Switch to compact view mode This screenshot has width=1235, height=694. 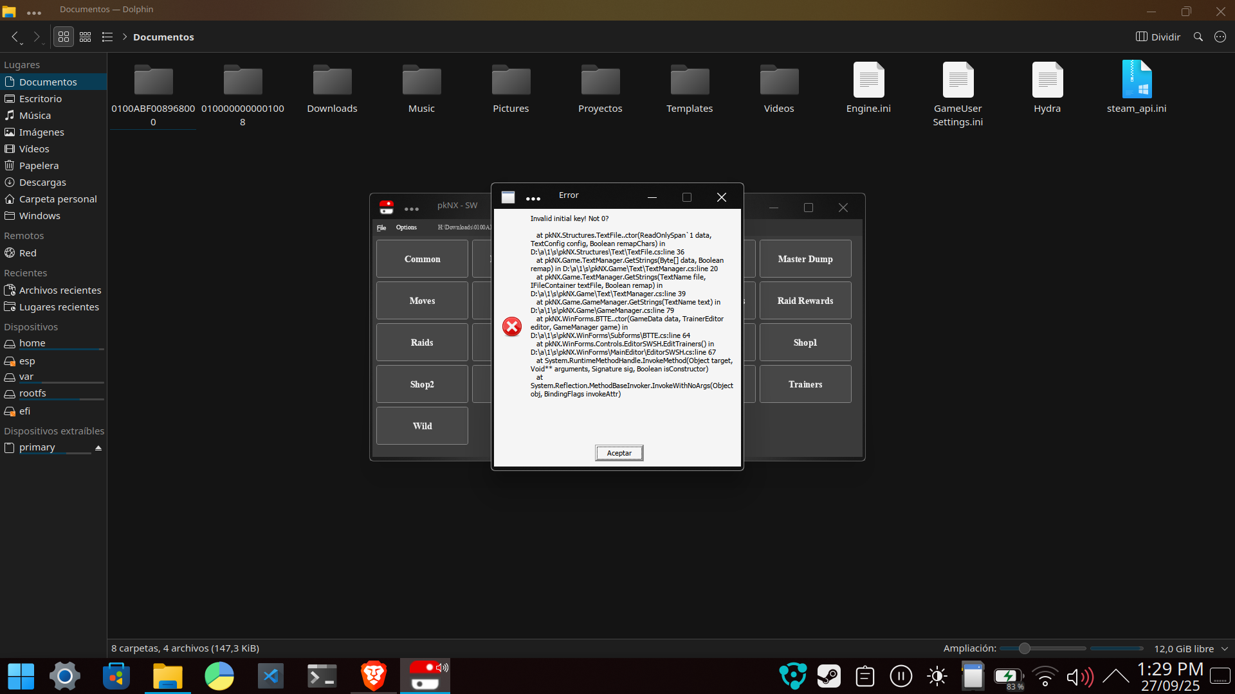coord(85,37)
